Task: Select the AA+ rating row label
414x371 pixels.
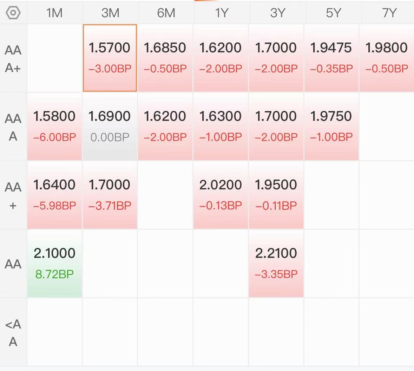Action: click(x=13, y=196)
